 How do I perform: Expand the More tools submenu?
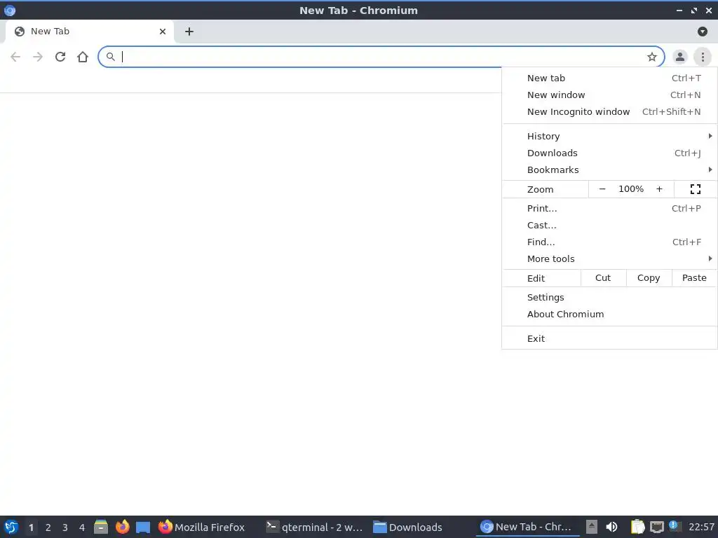(x=609, y=259)
